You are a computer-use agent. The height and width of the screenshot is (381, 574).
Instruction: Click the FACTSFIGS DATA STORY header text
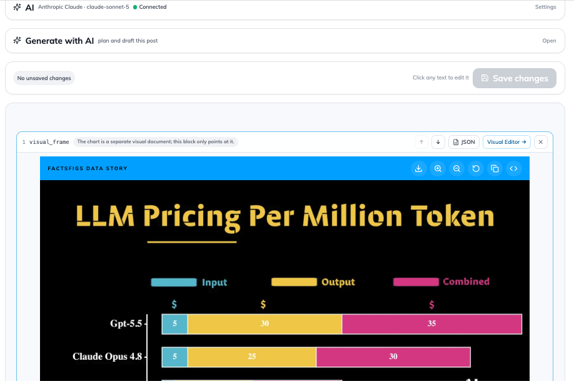point(88,168)
